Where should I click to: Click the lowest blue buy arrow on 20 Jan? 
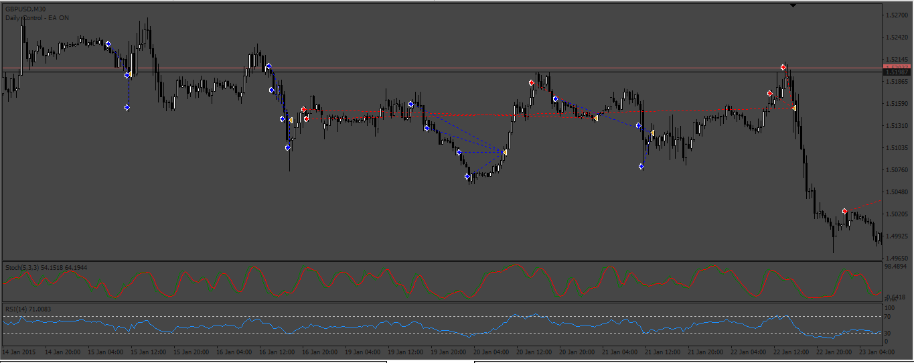pyautogui.click(x=467, y=177)
